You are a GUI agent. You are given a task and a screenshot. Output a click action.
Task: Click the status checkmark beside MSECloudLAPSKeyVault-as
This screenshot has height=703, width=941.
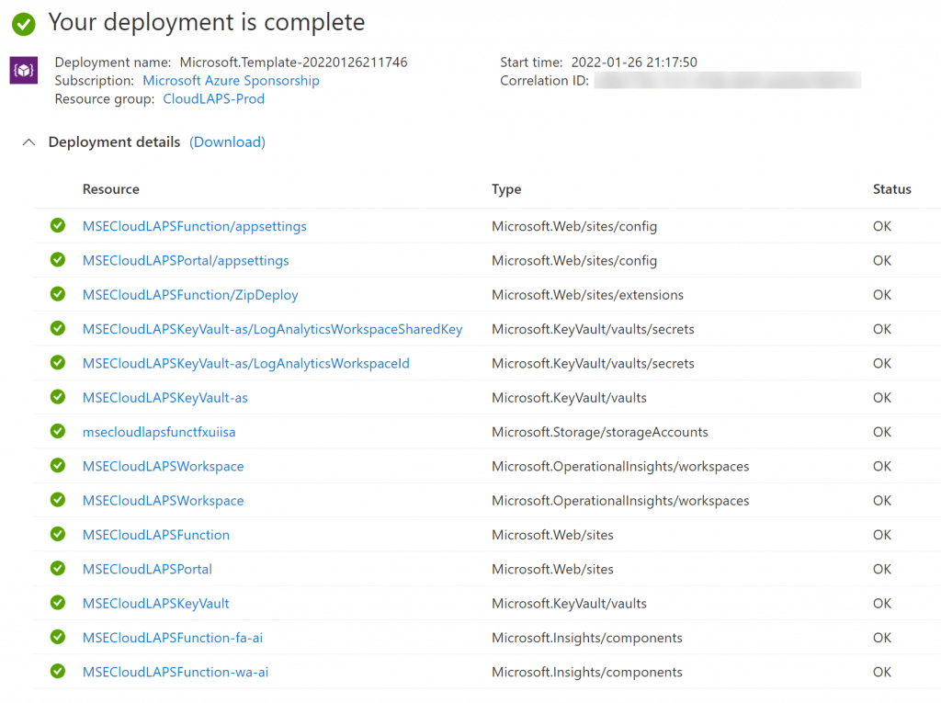click(58, 396)
